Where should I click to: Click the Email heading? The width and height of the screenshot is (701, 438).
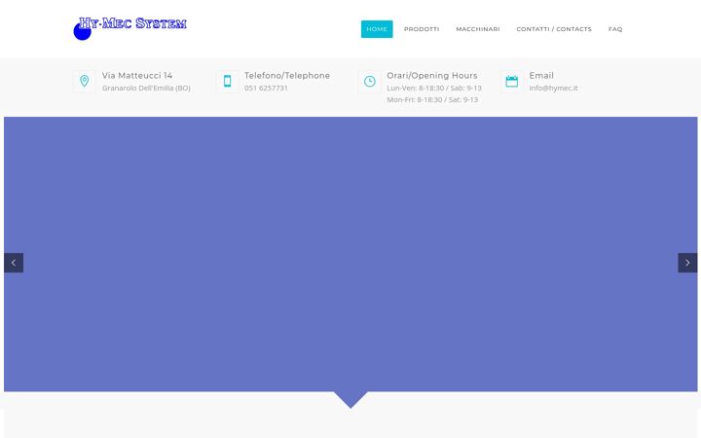541,76
